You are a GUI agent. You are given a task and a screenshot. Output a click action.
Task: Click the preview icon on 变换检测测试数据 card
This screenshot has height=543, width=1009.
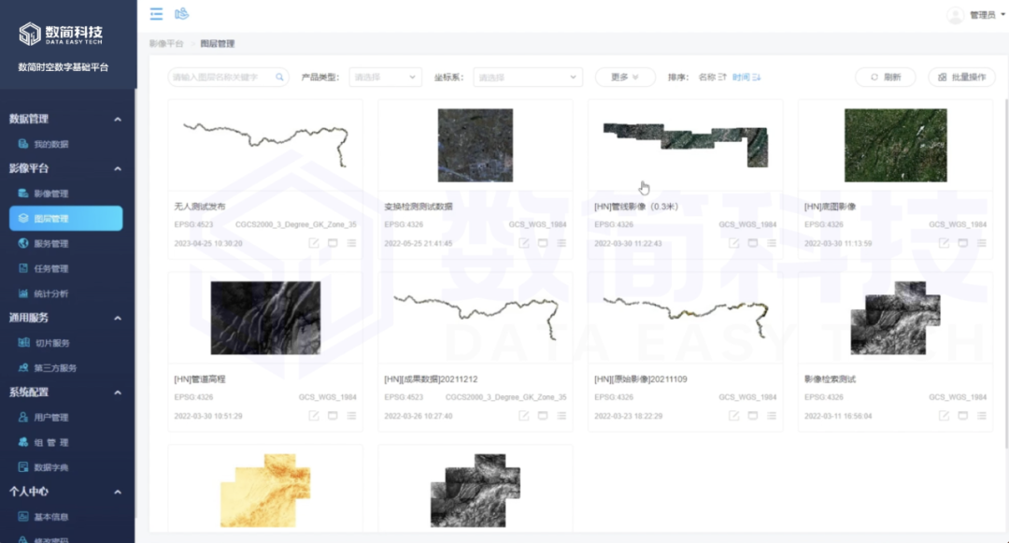[x=543, y=243]
